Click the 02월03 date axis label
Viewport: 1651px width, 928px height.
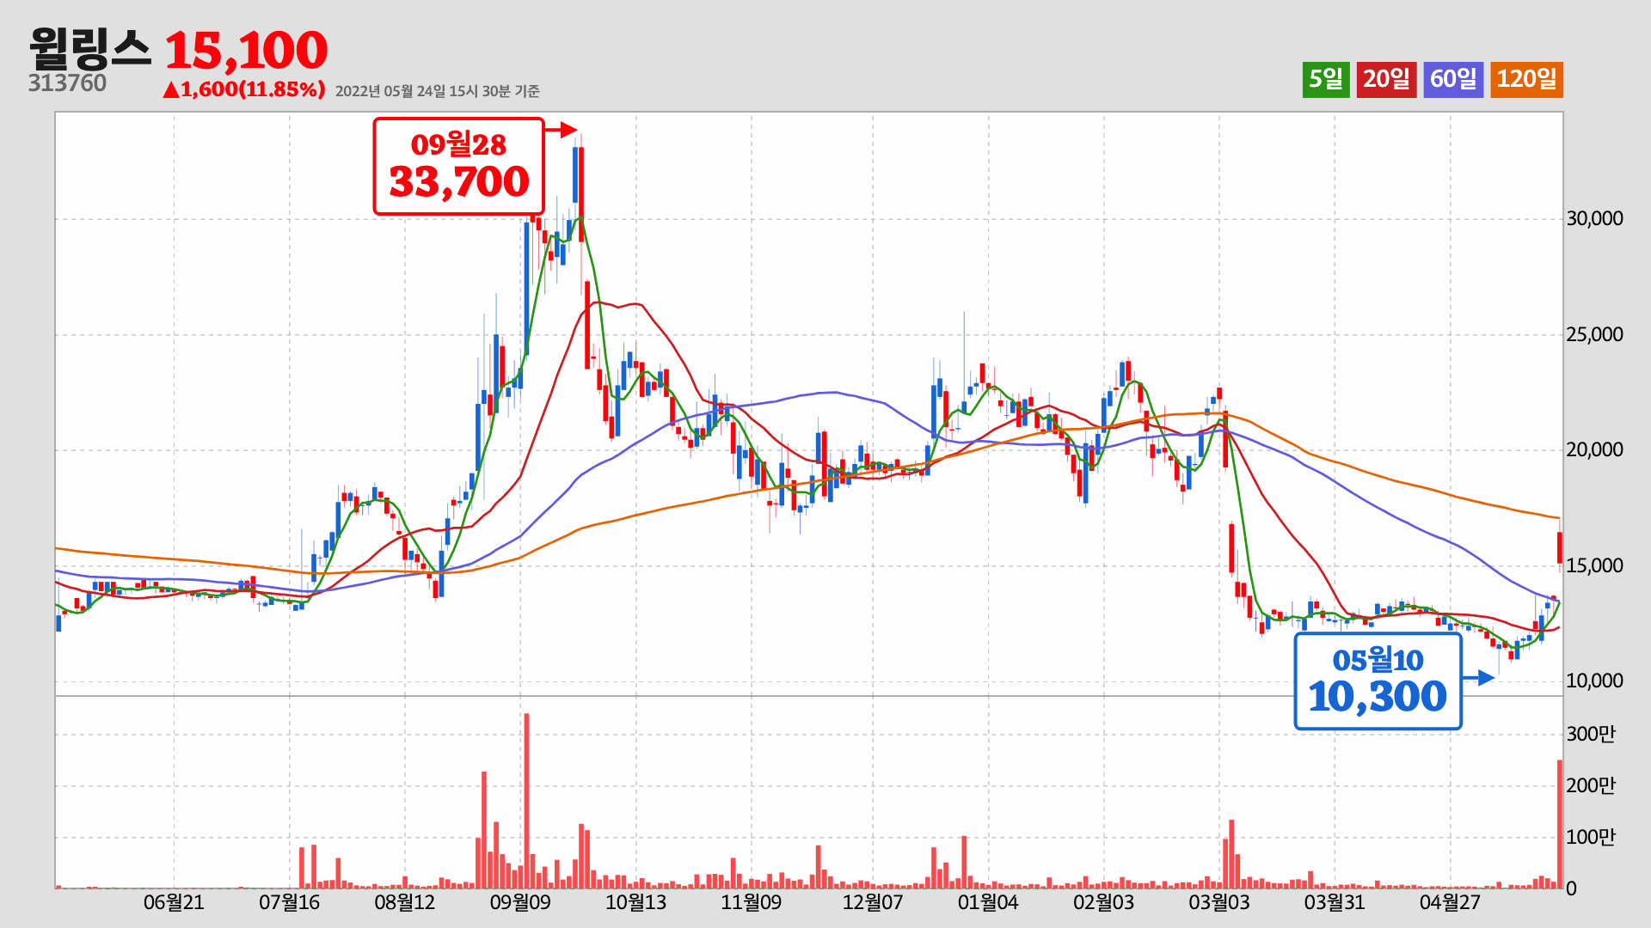(1103, 902)
